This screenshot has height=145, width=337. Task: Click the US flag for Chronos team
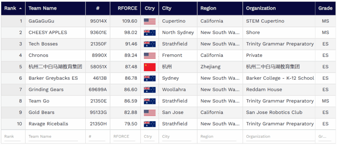coord(149,55)
